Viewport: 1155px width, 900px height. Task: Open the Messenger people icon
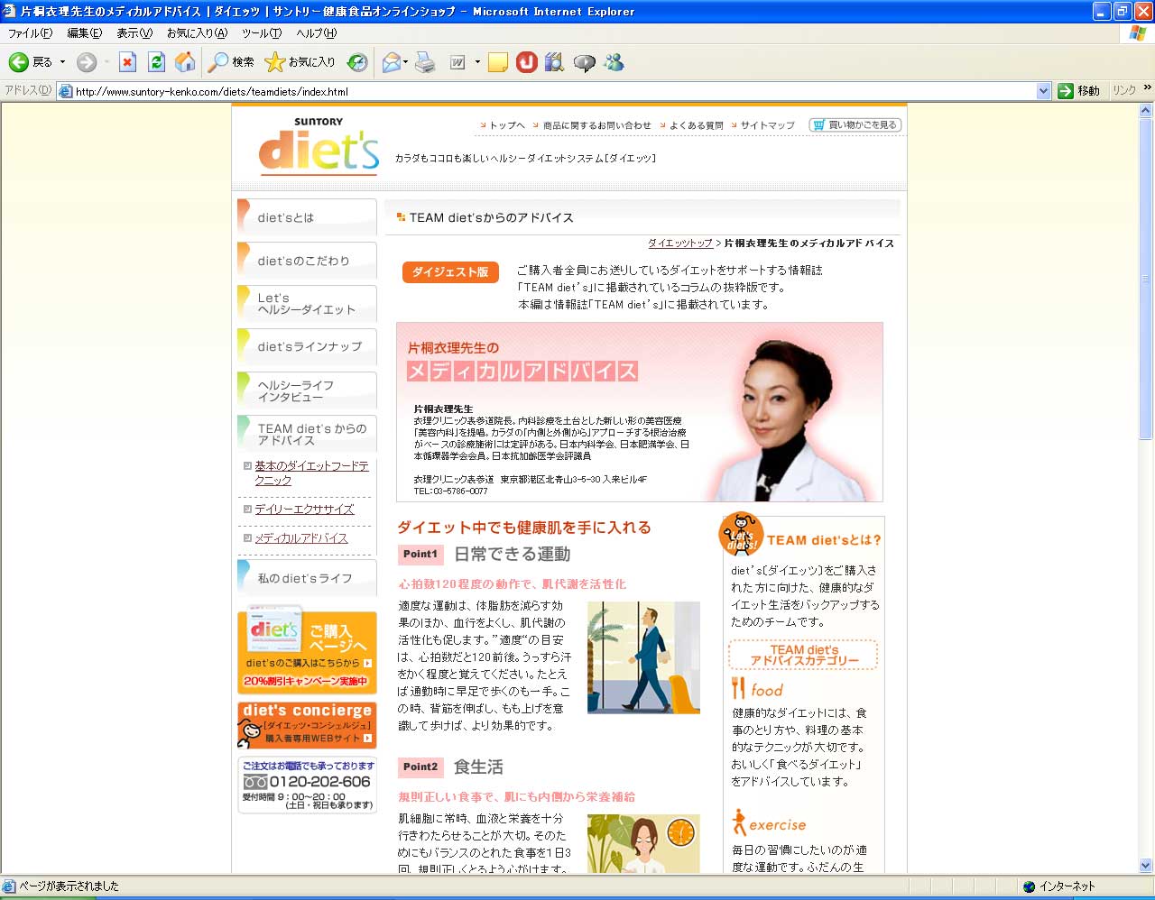point(614,62)
